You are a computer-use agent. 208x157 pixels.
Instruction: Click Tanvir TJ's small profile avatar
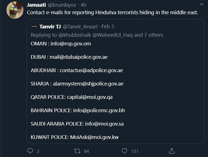34,27
